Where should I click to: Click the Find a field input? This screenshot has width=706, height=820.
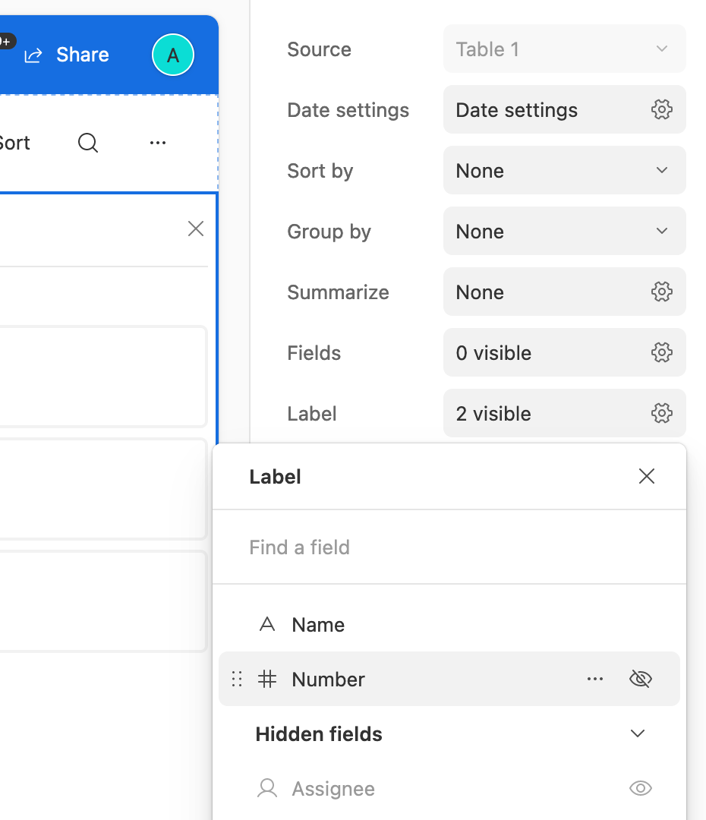click(449, 547)
